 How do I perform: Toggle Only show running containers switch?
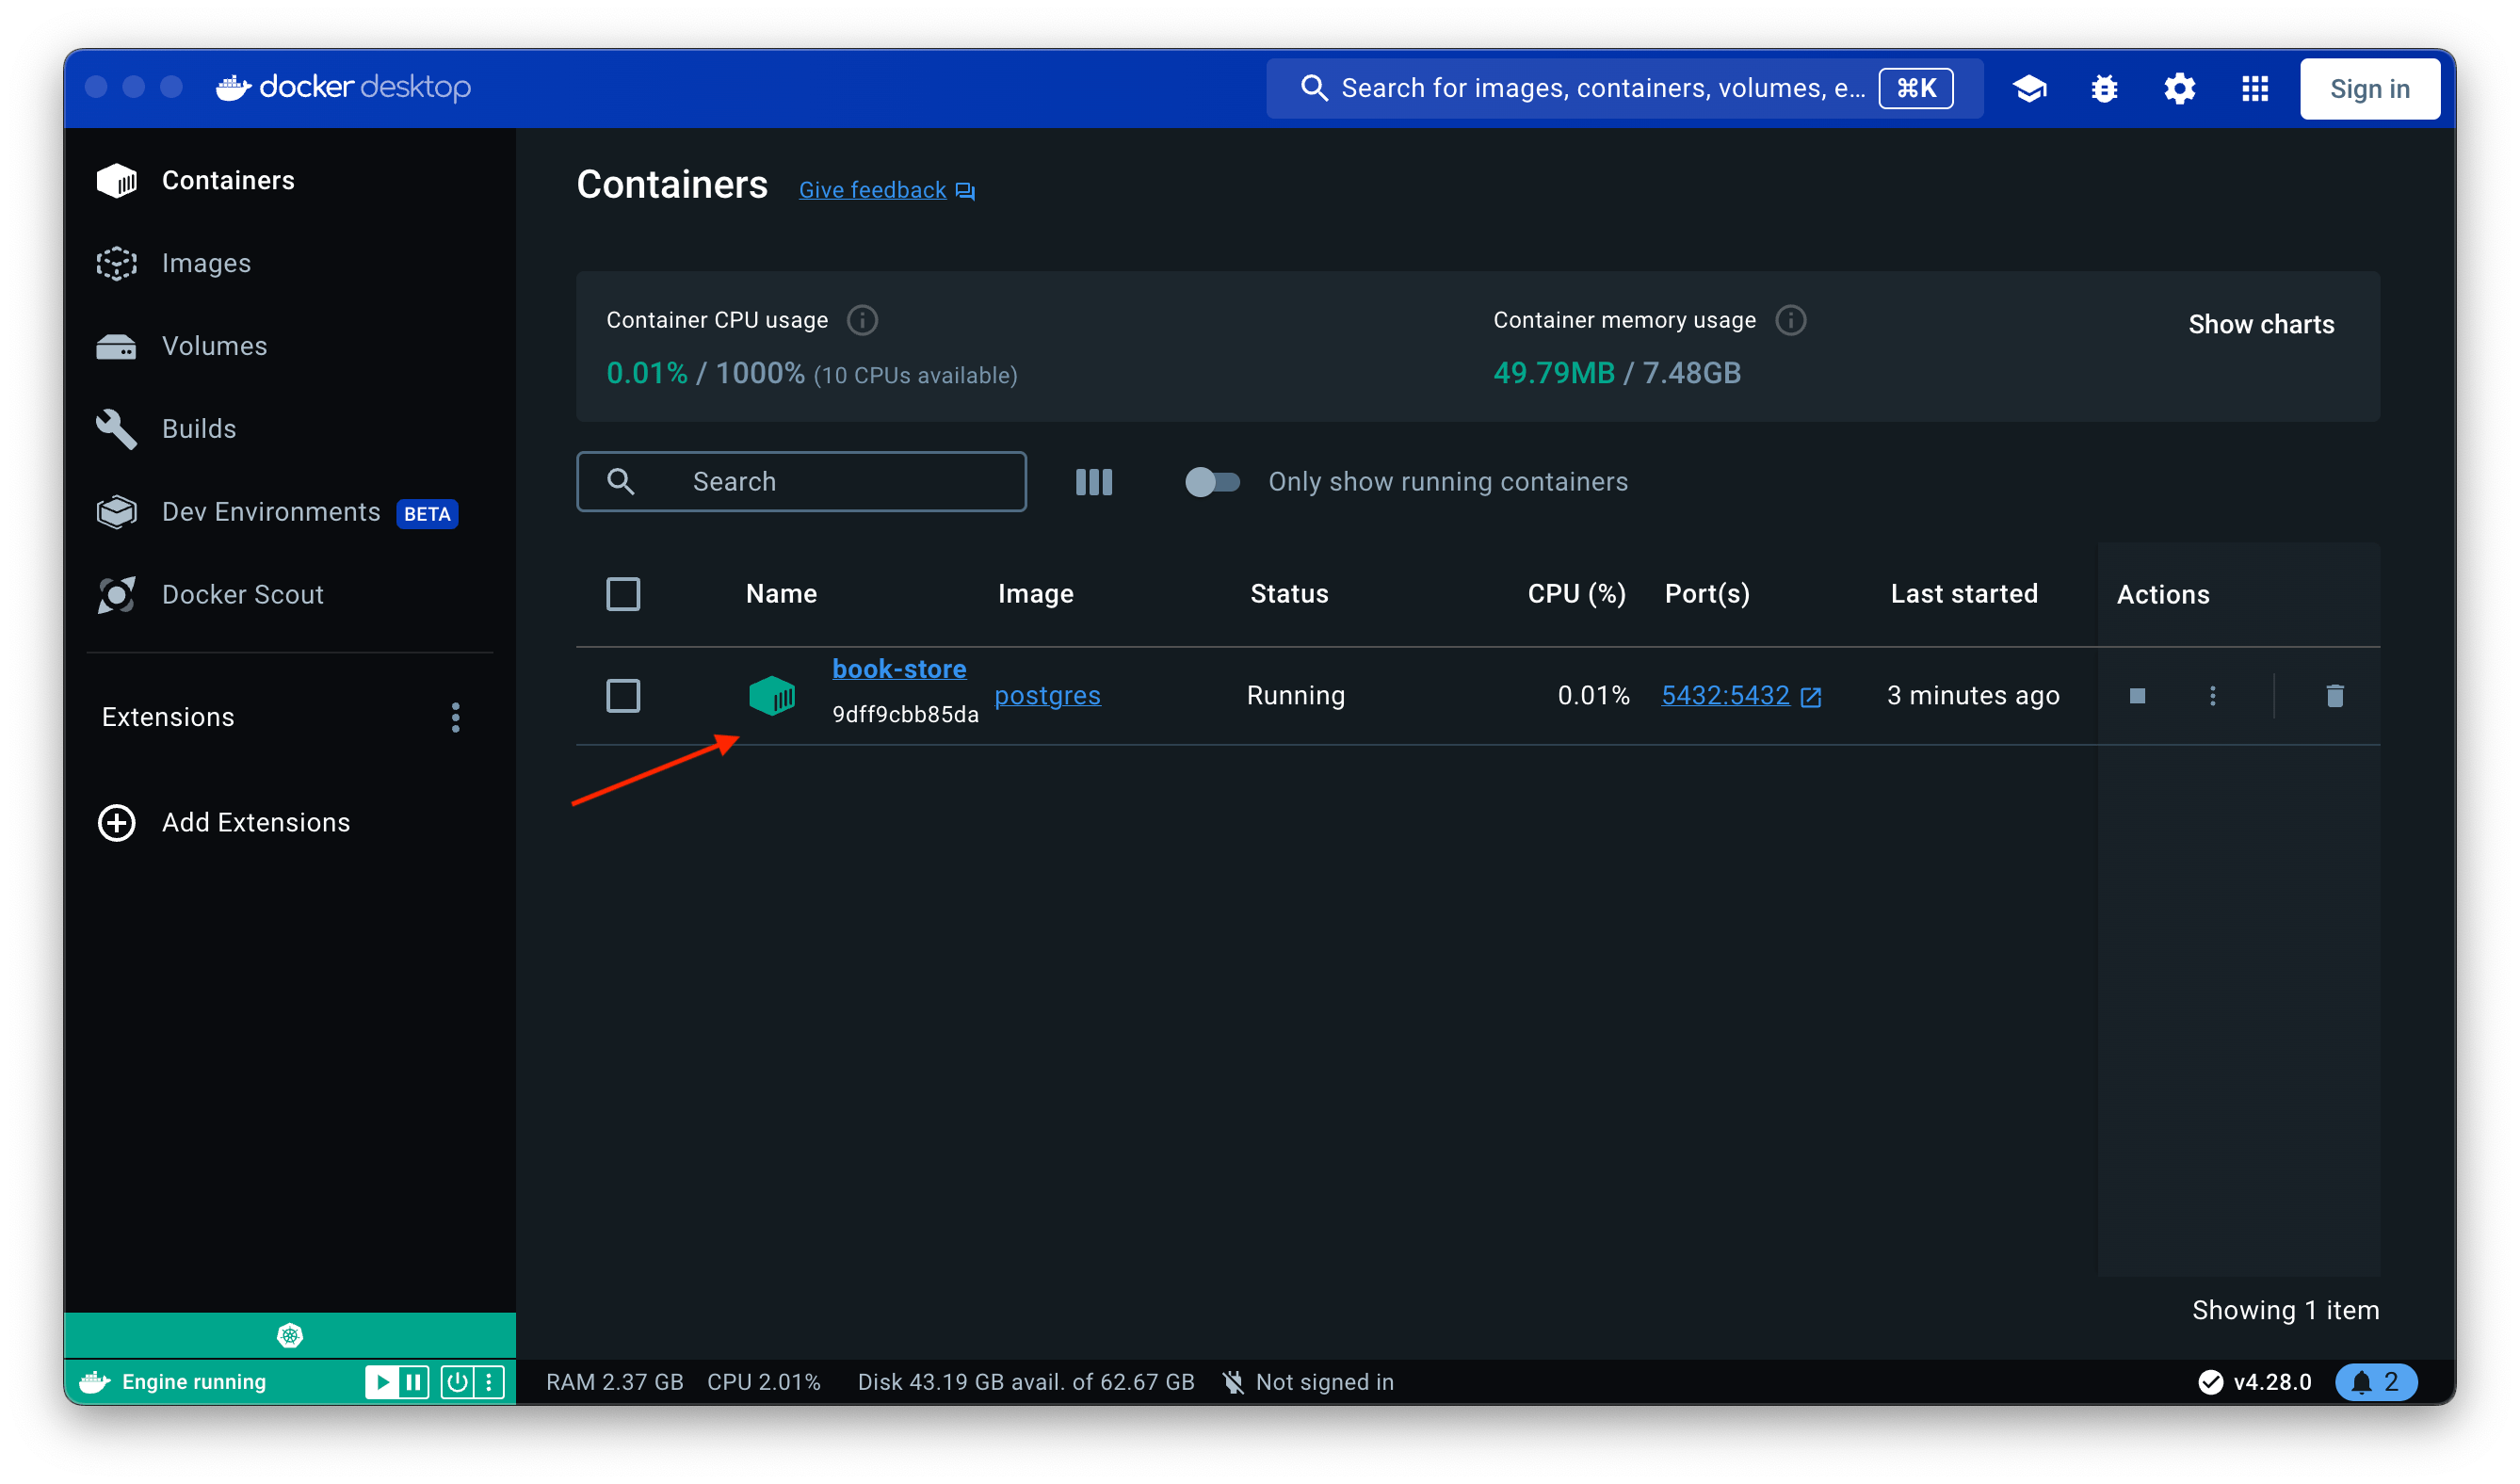coord(1213,480)
